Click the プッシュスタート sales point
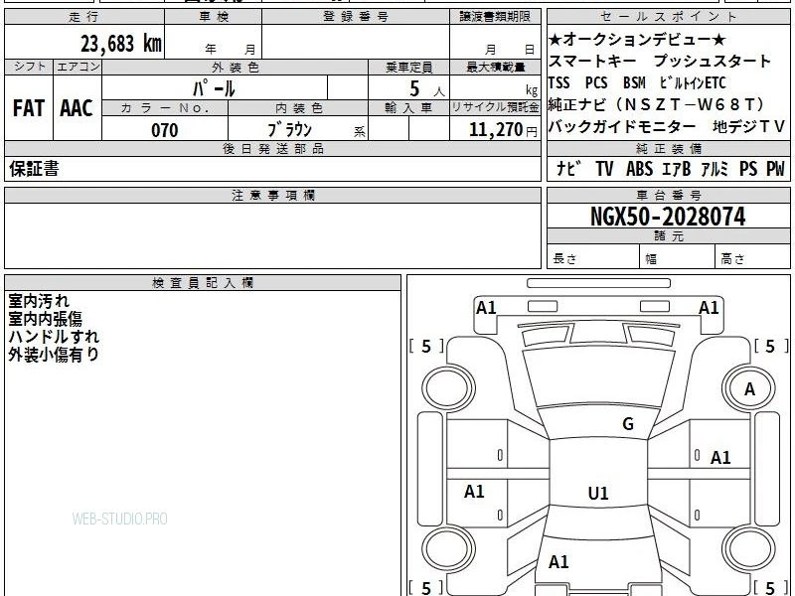The image size is (795, 596). point(713,61)
